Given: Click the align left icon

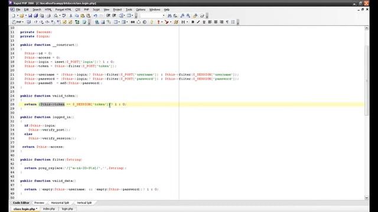Looking at the screenshot, I should click(210, 22).
